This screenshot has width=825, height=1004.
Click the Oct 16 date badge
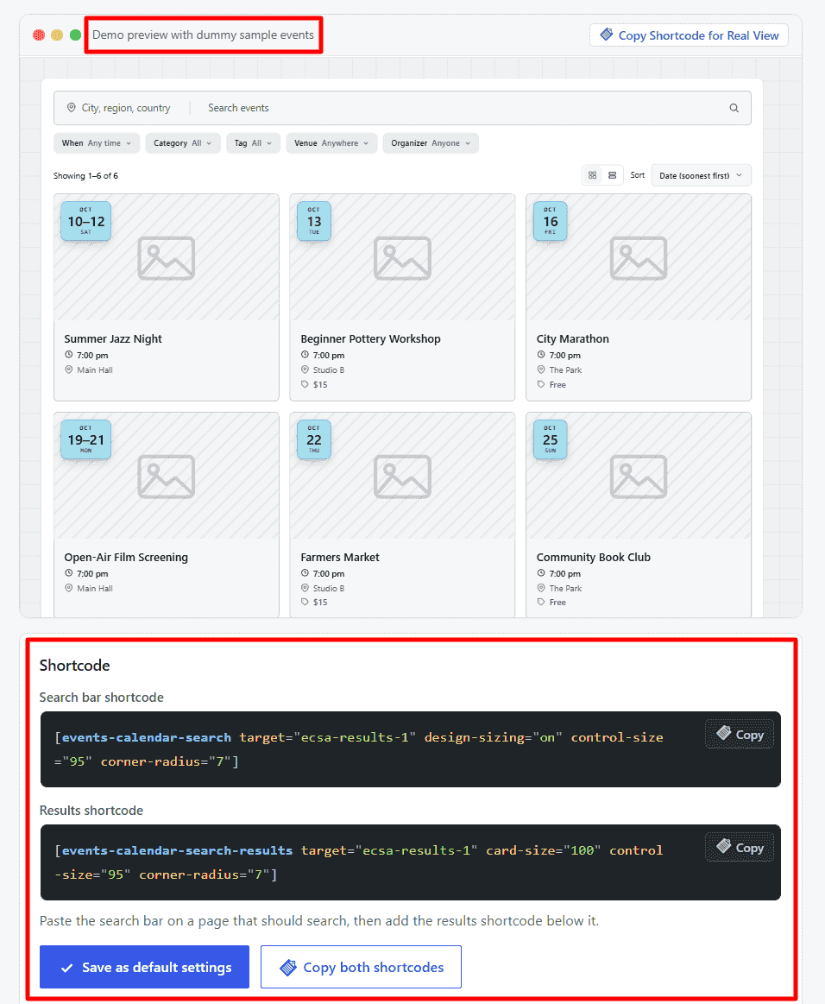click(x=551, y=221)
